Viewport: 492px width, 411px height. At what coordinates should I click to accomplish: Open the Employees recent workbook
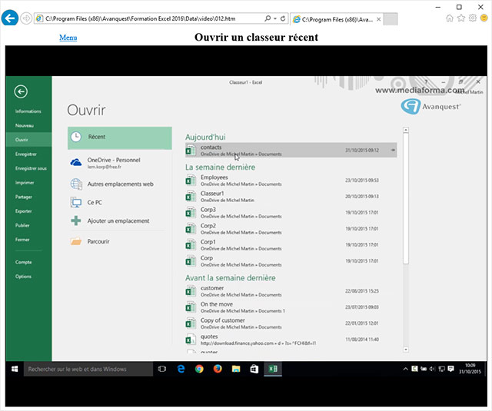coord(291,181)
